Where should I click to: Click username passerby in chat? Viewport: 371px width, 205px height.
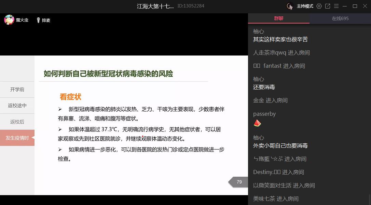(264, 114)
